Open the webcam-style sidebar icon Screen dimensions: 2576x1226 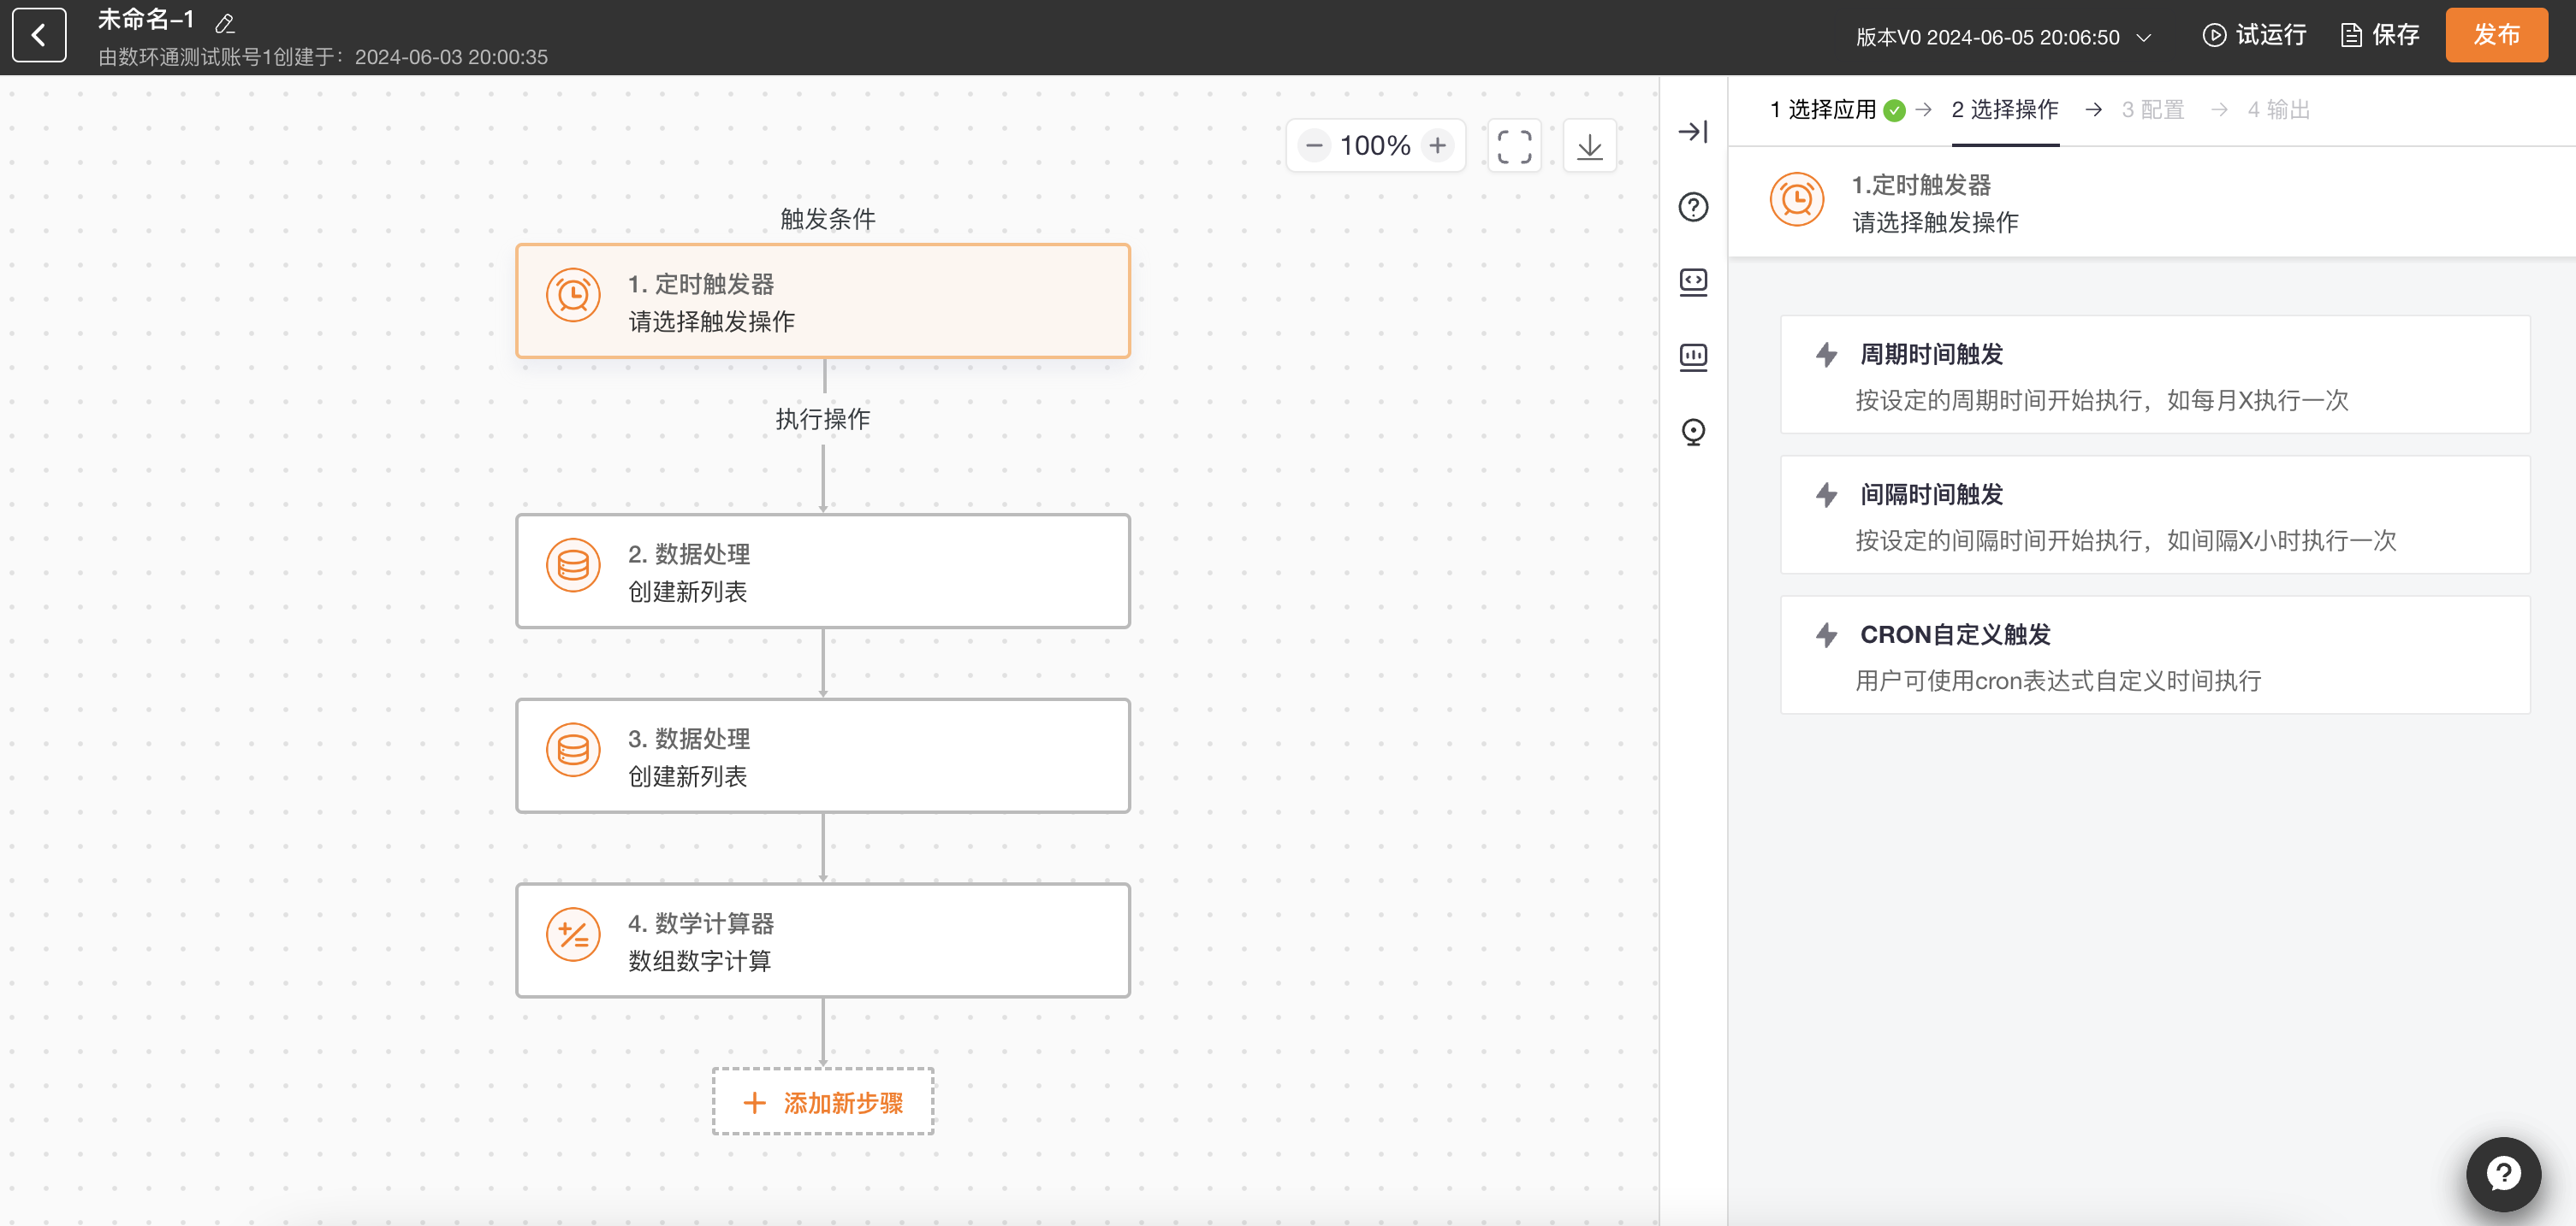pos(1693,432)
